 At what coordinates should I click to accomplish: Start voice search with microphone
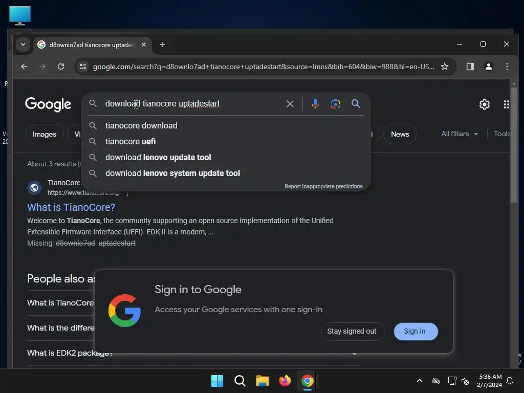point(315,104)
